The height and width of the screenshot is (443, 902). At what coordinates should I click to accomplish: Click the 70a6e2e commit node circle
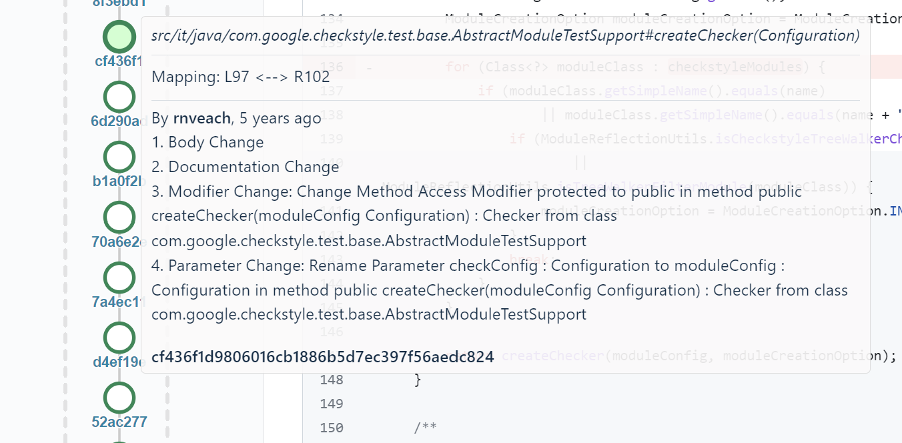pyautogui.click(x=119, y=217)
